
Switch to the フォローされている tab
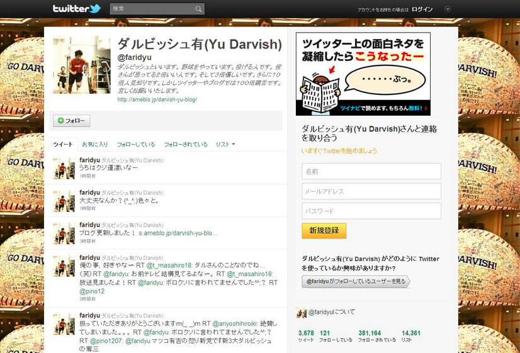pos(186,145)
